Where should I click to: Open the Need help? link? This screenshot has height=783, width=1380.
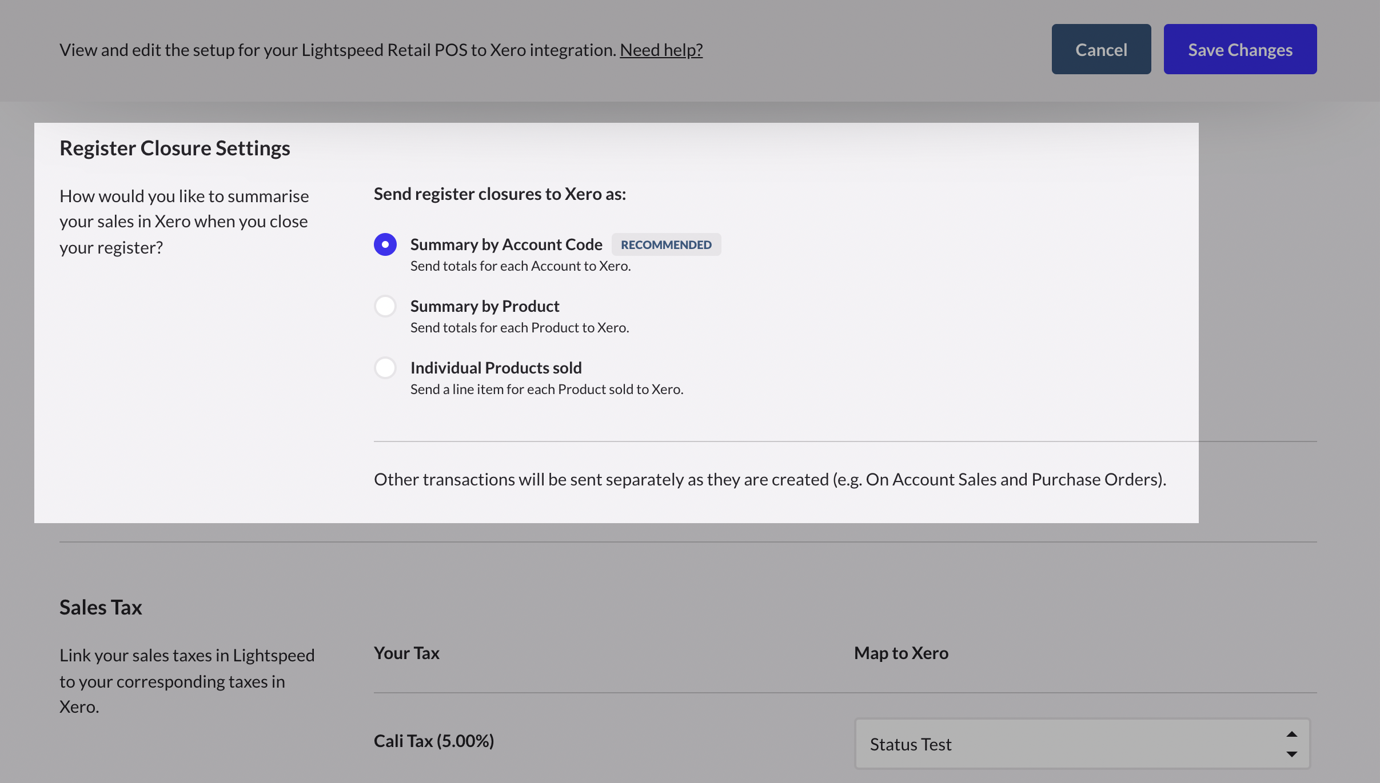point(661,50)
